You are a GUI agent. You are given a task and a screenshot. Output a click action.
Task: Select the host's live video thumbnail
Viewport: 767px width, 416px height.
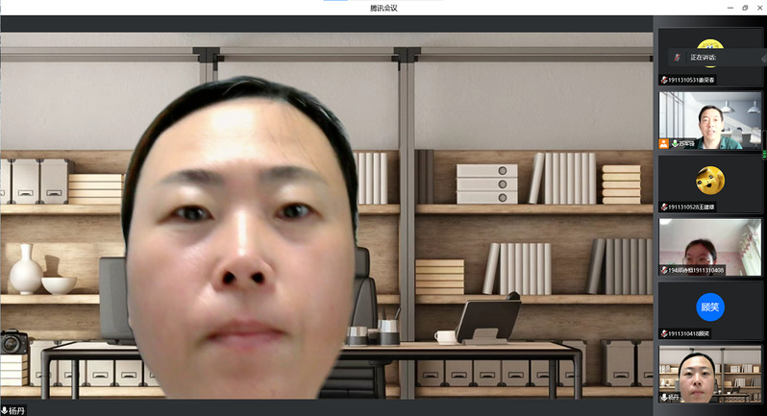click(709, 119)
